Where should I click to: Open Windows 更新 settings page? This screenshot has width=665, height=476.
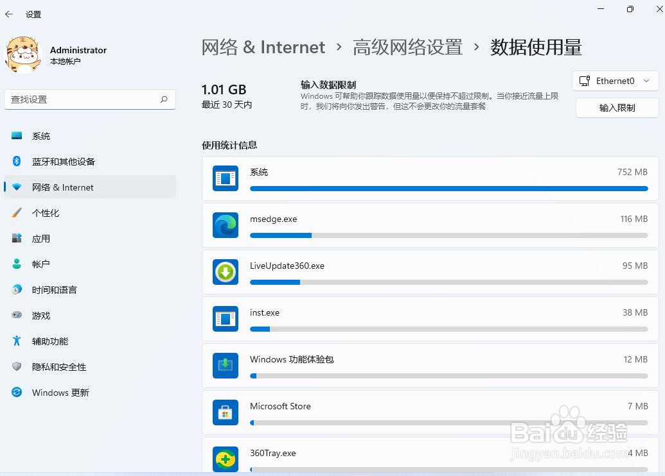click(60, 393)
